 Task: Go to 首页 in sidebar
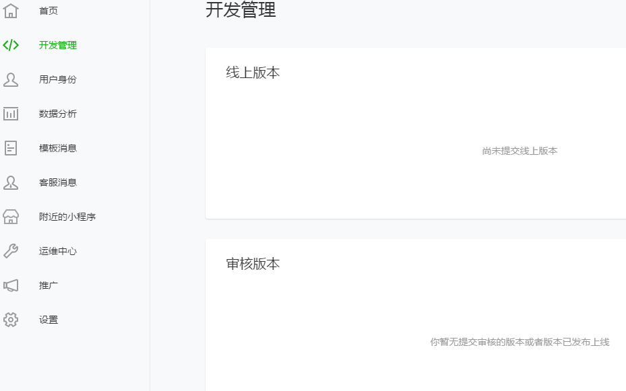coord(49,11)
